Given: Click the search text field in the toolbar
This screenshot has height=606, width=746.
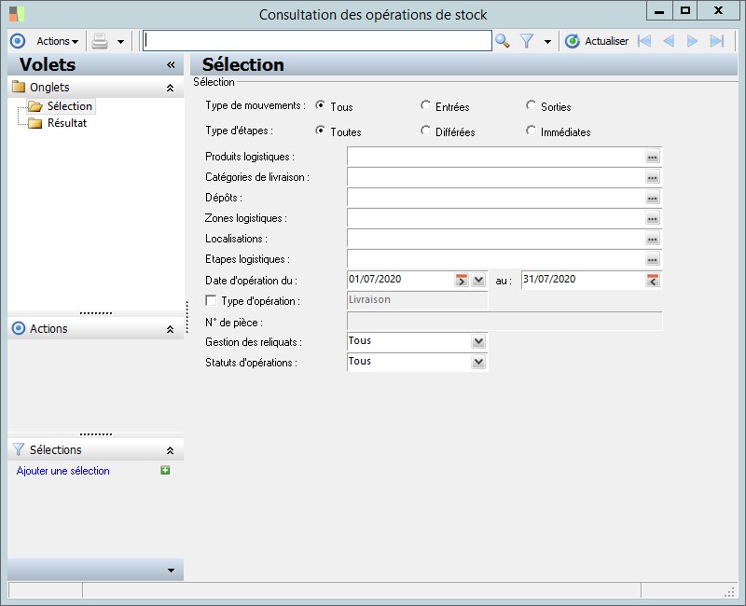Looking at the screenshot, I should (x=317, y=41).
